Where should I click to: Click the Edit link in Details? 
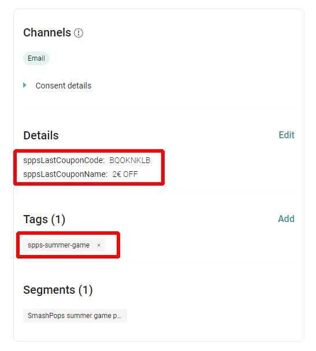click(287, 135)
